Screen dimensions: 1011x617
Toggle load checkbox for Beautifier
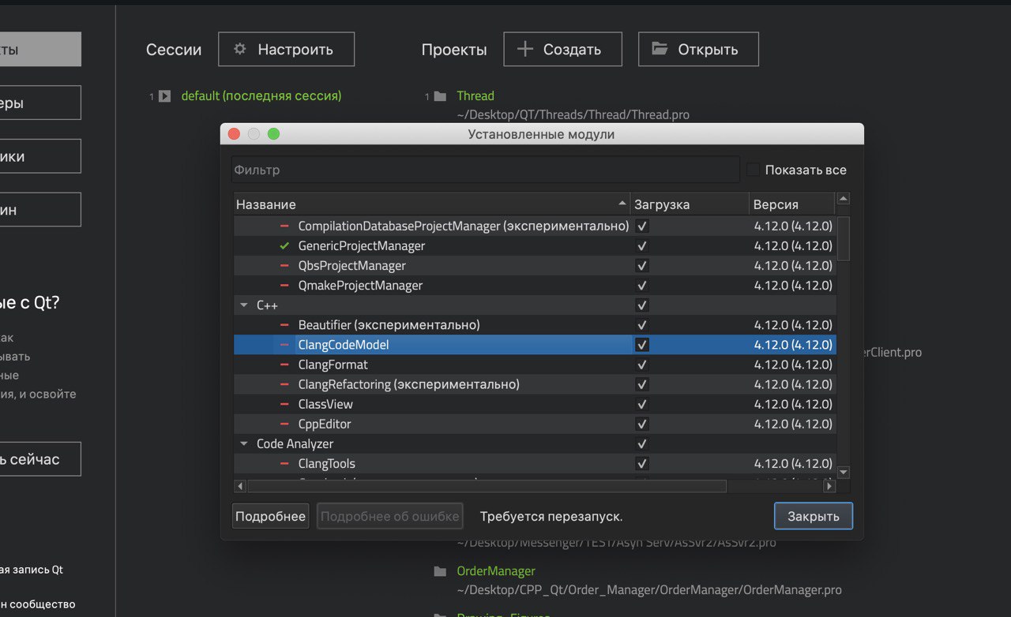tap(642, 325)
